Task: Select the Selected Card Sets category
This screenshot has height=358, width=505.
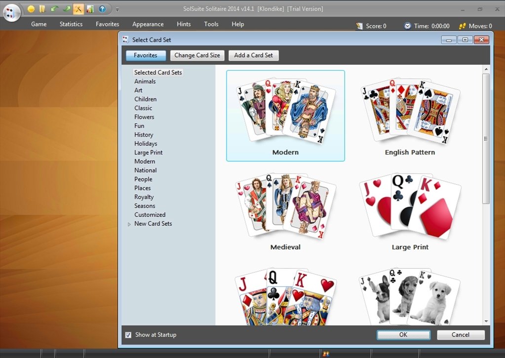Action: click(x=158, y=72)
